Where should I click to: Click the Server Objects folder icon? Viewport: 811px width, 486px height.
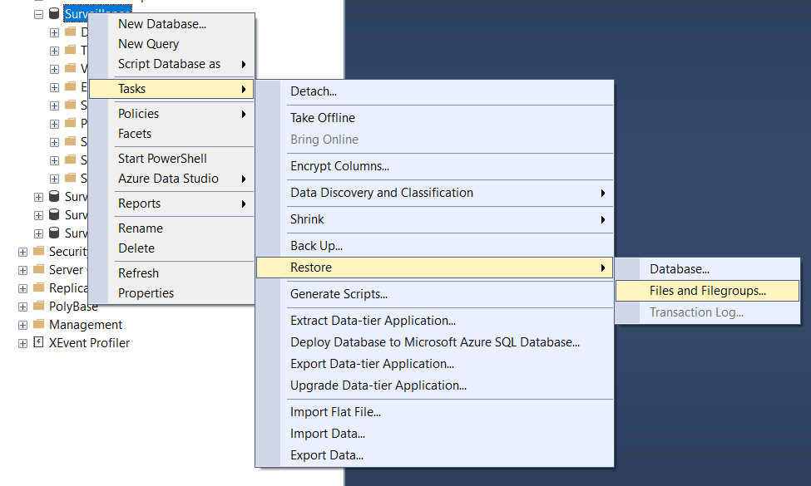[37, 269]
